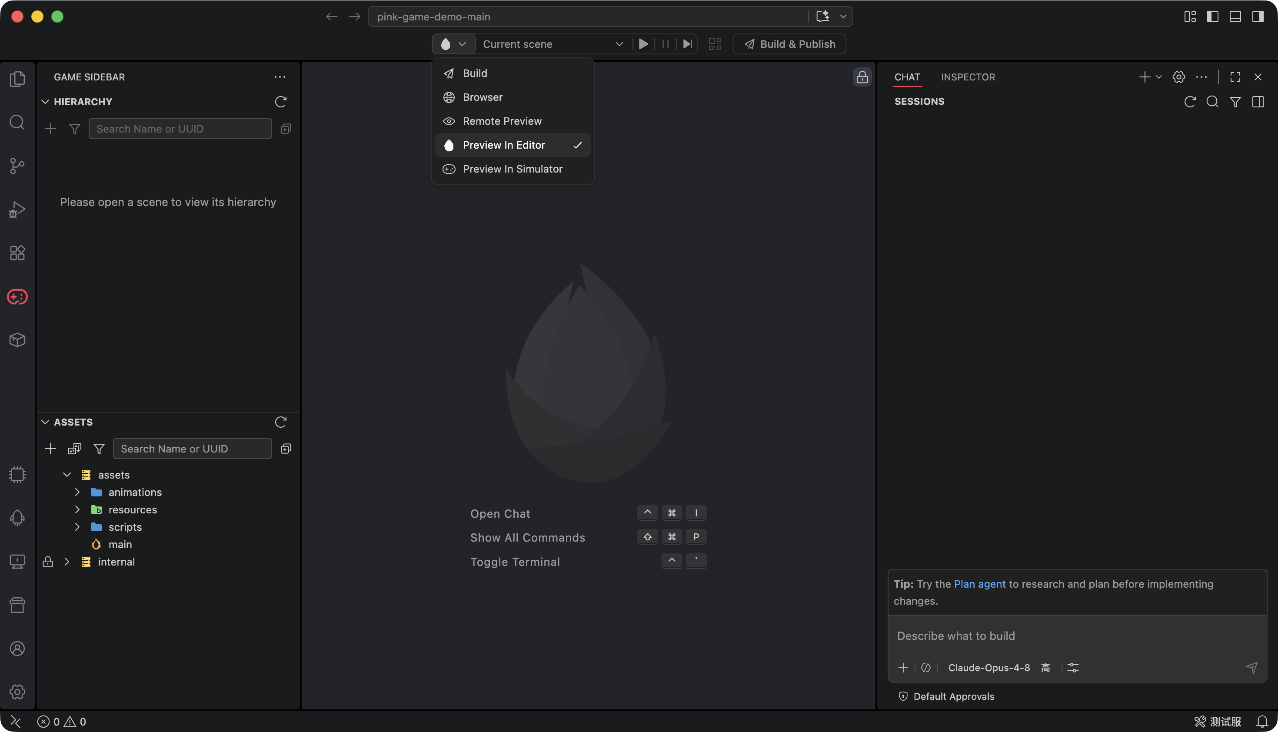Collapse the ASSETS section
Image resolution: width=1278 pixels, height=732 pixels.
click(x=45, y=422)
